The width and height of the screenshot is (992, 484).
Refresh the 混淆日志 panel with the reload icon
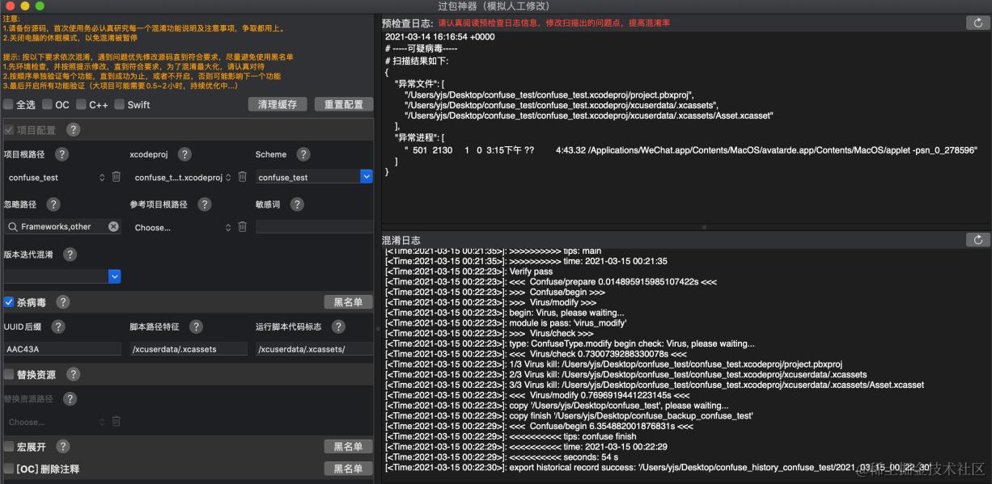pos(978,240)
